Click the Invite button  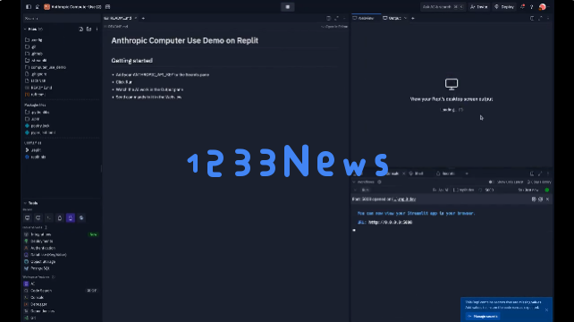point(479,6)
